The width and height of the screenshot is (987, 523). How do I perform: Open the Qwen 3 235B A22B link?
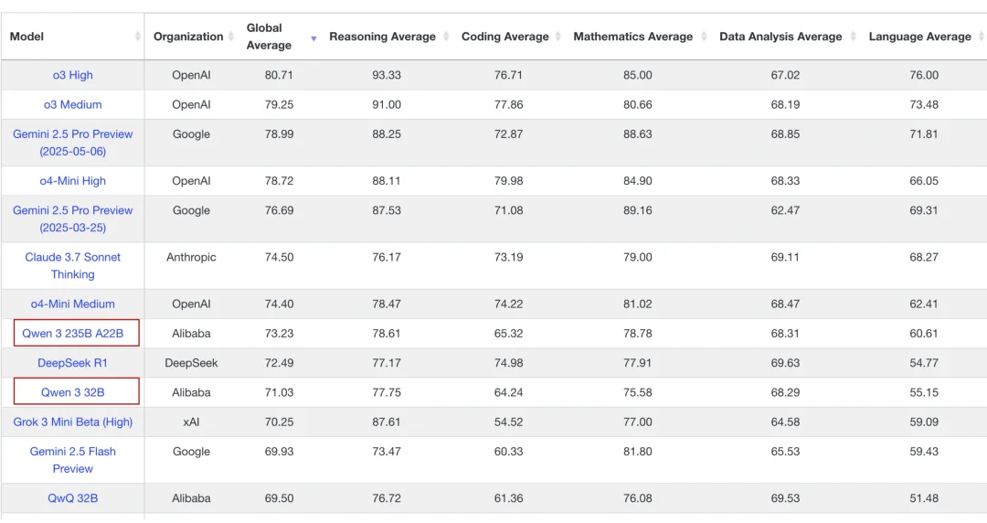72,334
